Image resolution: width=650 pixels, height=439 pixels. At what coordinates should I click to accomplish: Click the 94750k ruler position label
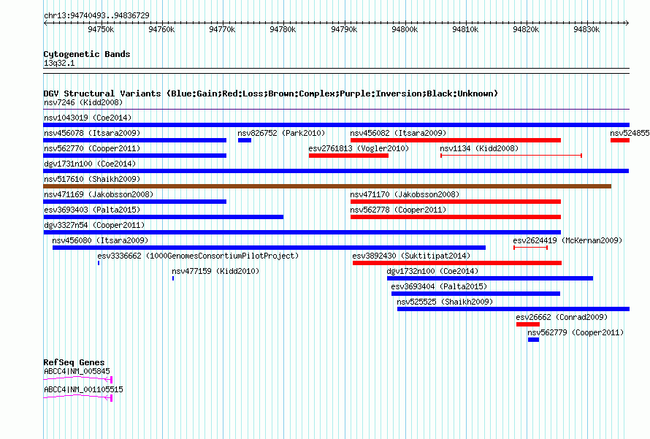pos(101,29)
